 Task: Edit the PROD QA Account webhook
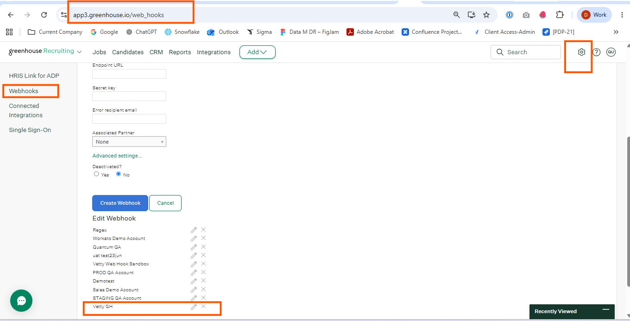[194, 272]
